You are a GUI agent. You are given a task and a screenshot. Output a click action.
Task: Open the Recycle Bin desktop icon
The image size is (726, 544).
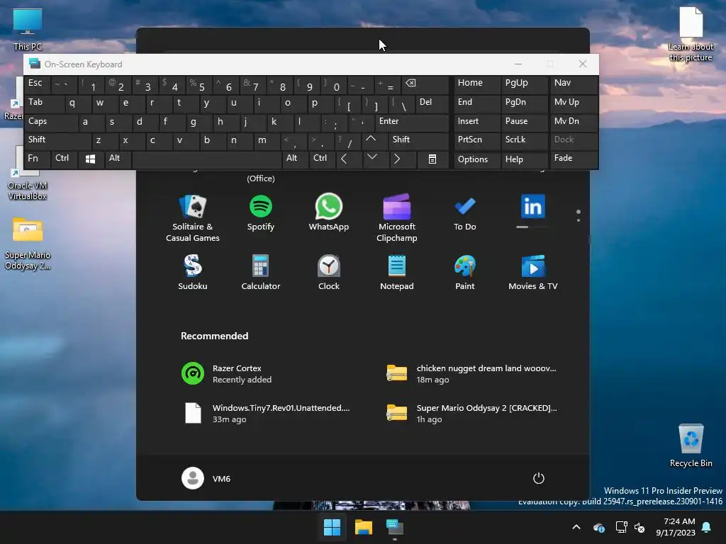pyautogui.click(x=691, y=446)
